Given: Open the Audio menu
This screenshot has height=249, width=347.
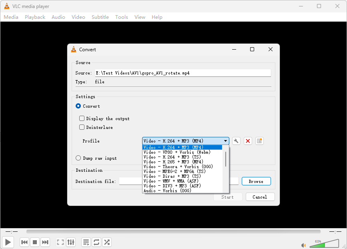Looking at the screenshot, I should pyautogui.click(x=58, y=17).
